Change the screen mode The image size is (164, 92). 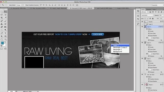[x=5, y=49]
